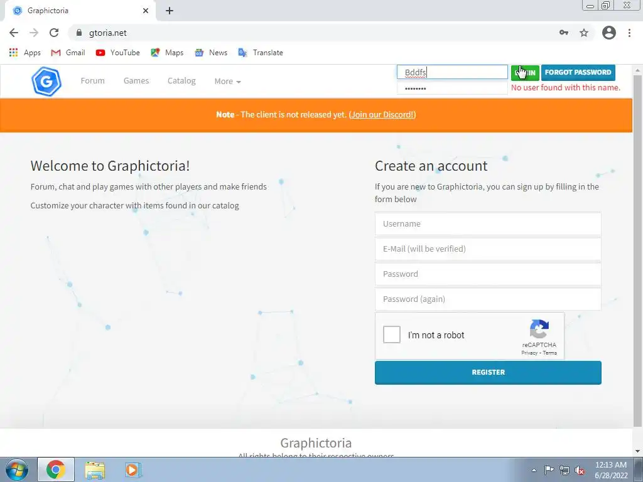Click the Graphictoria hexagon logo
The width and height of the screenshot is (643, 482).
(46, 81)
